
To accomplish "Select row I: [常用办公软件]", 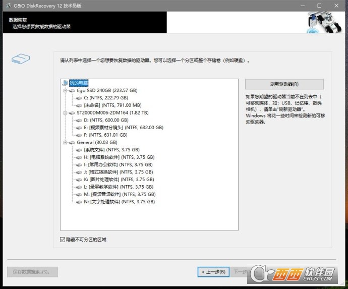I will (118, 165).
